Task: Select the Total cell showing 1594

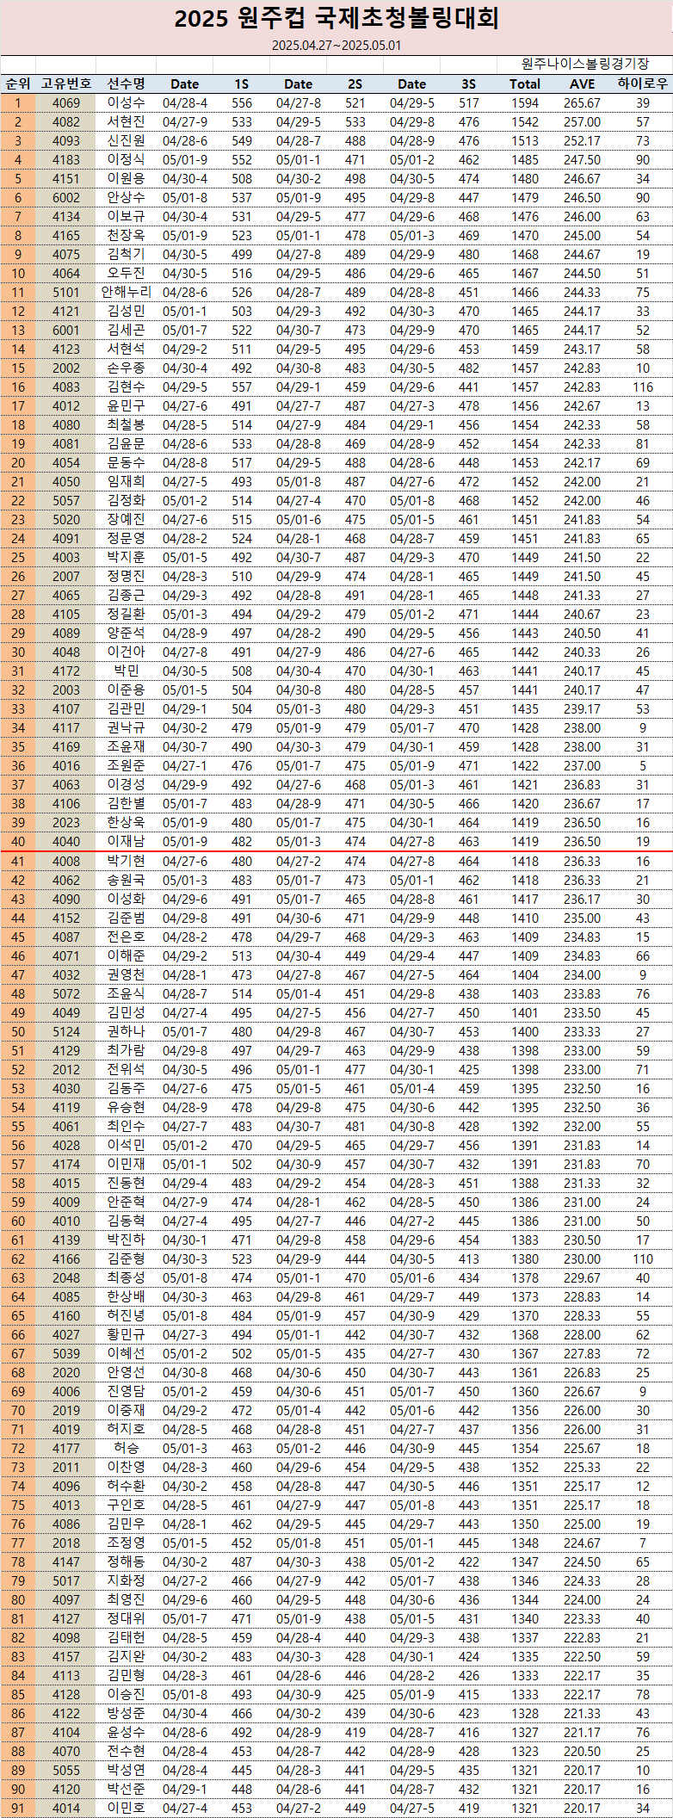Action: coord(525,103)
